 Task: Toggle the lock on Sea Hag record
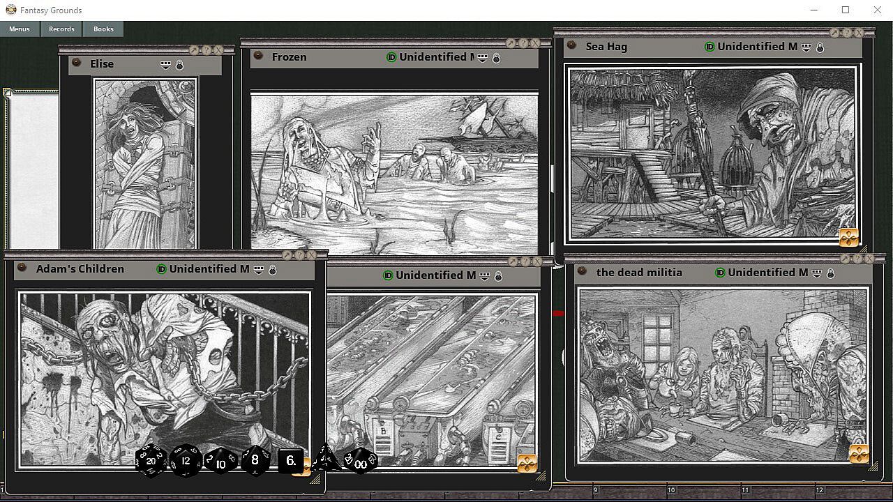point(820,47)
